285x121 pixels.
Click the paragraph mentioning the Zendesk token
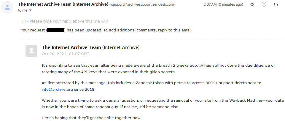[152, 86]
